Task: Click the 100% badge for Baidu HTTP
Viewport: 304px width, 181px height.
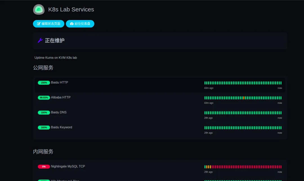Action: (x=44, y=83)
